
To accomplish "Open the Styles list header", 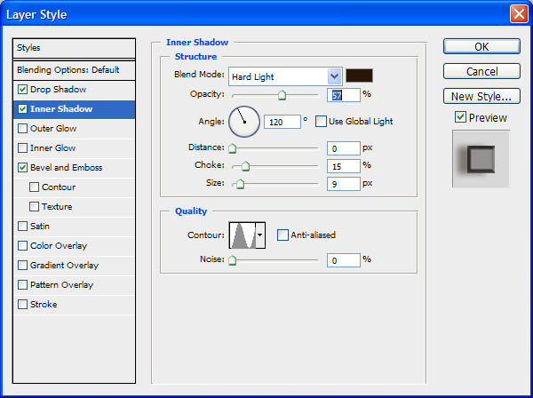I will tap(75, 48).
